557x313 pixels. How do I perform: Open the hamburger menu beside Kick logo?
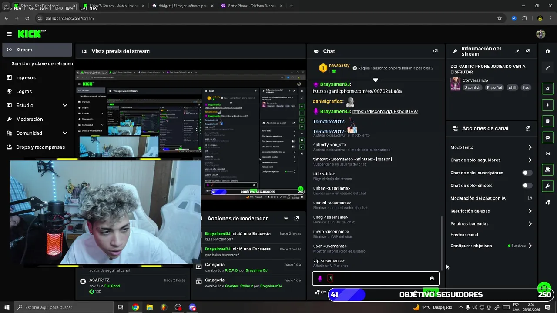pyautogui.click(x=9, y=34)
